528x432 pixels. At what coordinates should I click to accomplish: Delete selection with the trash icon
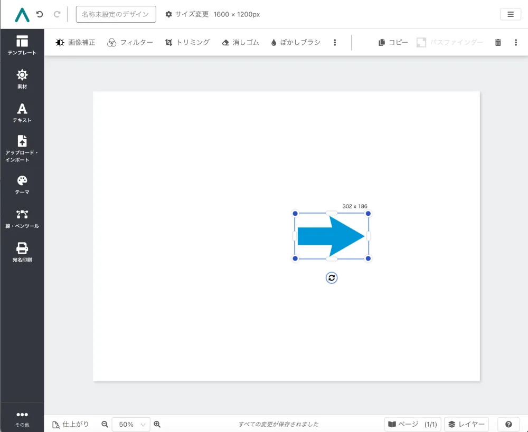click(498, 42)
